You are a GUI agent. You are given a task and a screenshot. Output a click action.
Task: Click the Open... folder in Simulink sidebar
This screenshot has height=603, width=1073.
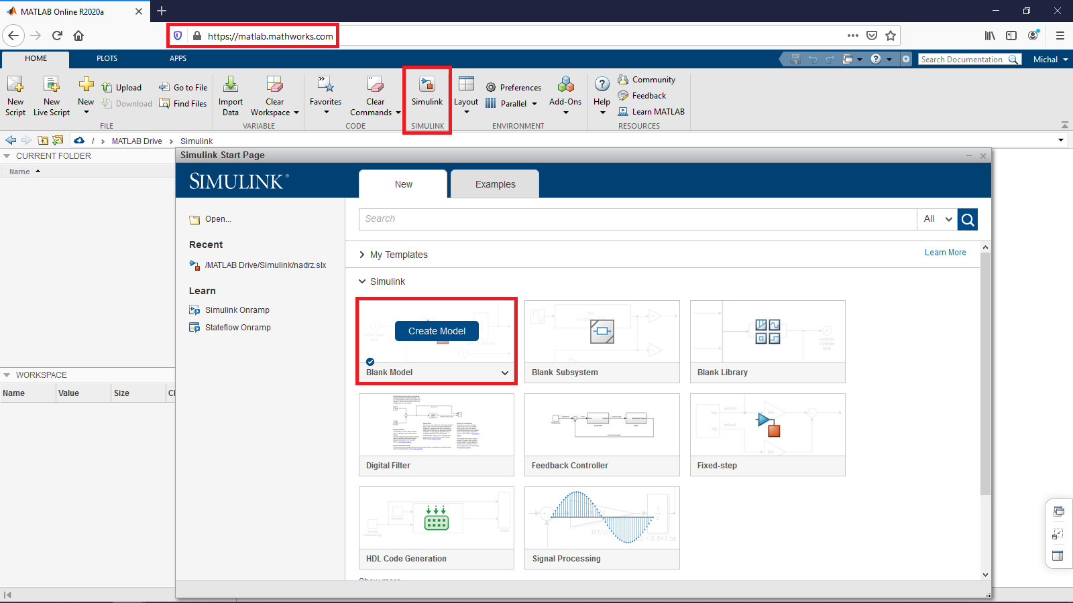coord(210,219)
